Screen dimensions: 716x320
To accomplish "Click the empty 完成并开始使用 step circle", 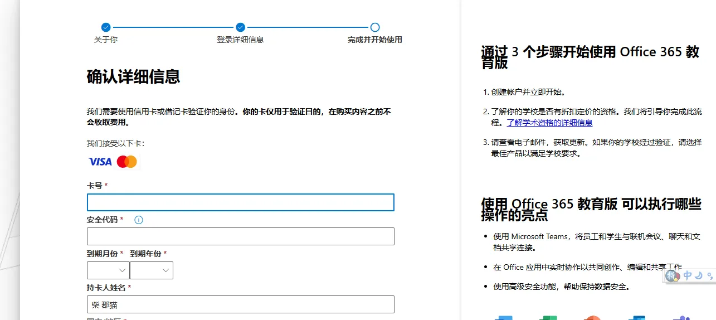I will coord(375,27).
